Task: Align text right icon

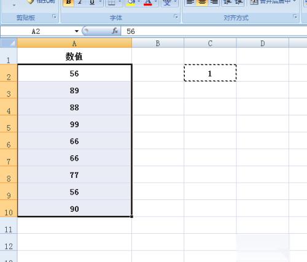Action: point(214,2)
